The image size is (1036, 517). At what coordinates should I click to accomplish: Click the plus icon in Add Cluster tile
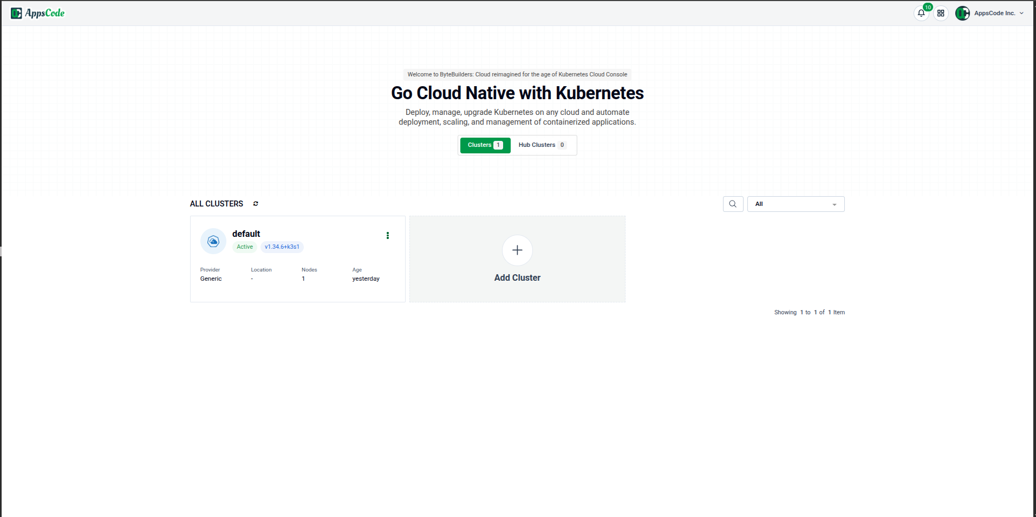click(517, 250)
